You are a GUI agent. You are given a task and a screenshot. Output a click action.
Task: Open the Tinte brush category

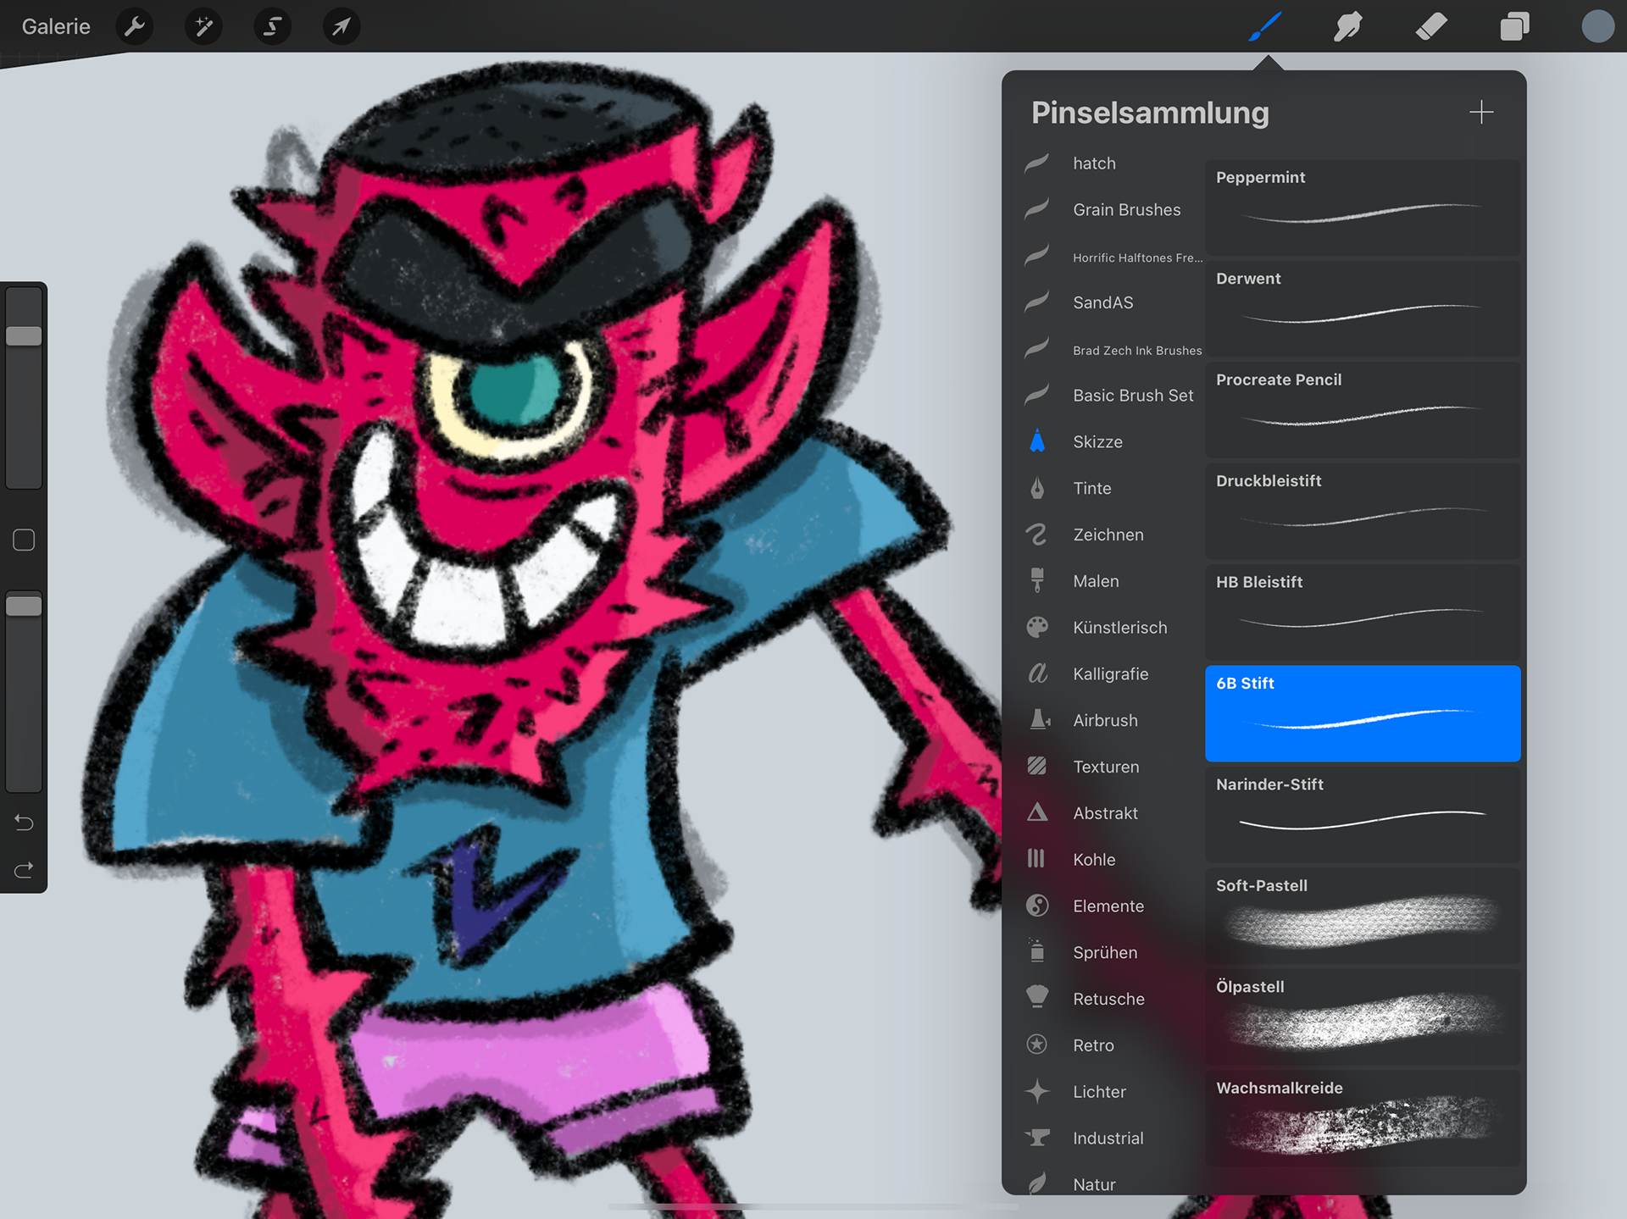coord(1091,489)
